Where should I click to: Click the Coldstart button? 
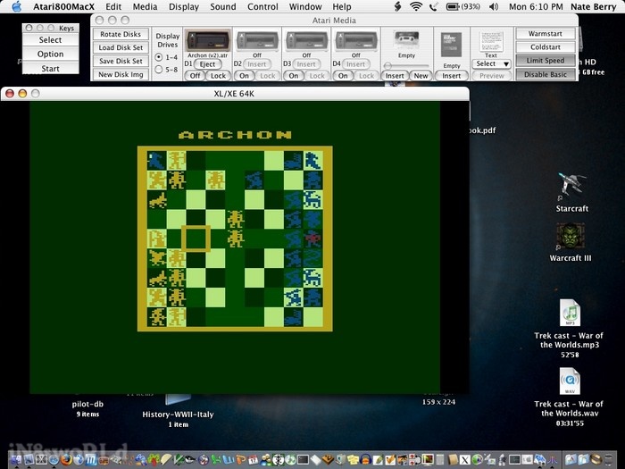(x=546, y=47)
